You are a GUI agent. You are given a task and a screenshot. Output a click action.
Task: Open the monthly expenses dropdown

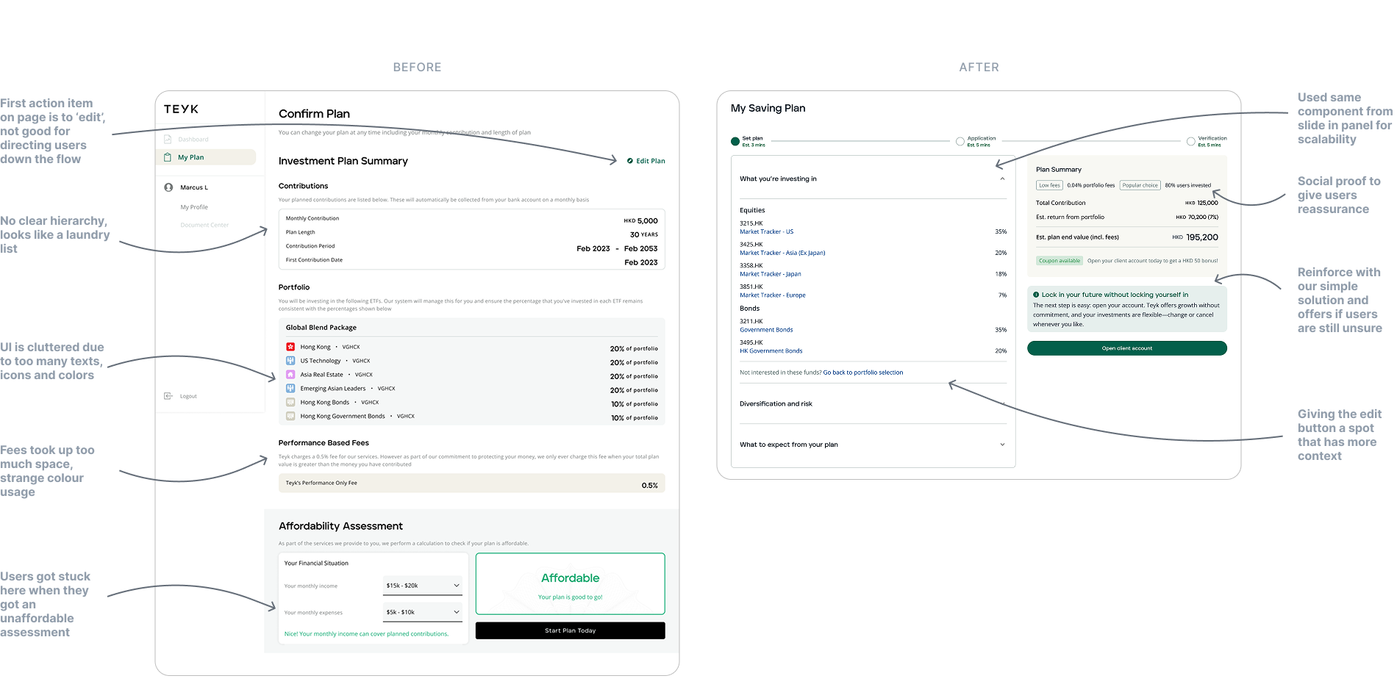pyautogui.click(x=422, y=612)
